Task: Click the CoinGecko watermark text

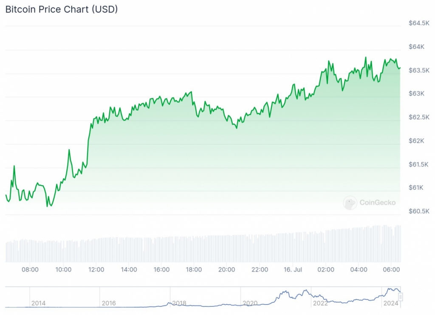Action: click(x=377, y=202)
